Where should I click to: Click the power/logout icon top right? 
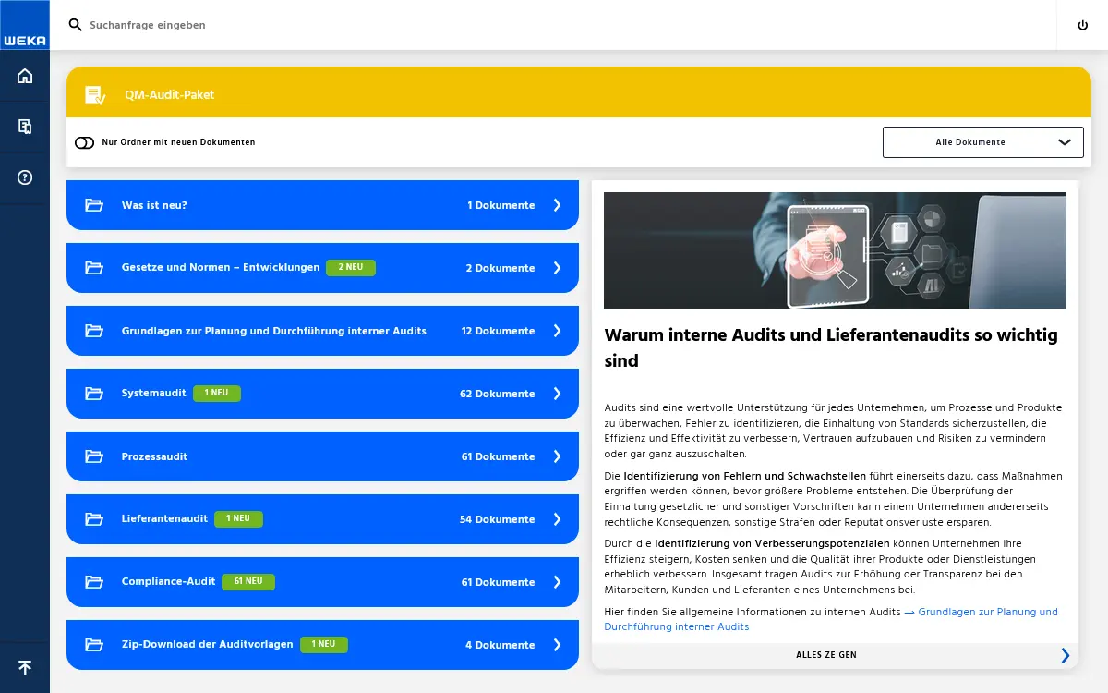tap(1082, 25)
